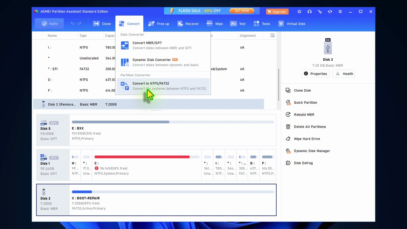The image size is (407, 229).
Task: Click the Apply button in the toolbar
Action: pyautogui.click(x=49, y=24)
